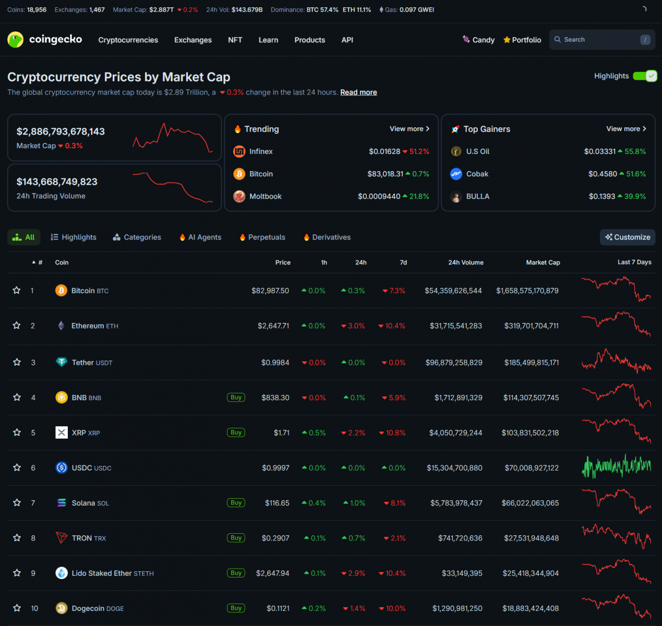Click the Dogecoin coin icon
This screenshot has height=626, width=662.
pyautogui.click(x=62, y=608)
